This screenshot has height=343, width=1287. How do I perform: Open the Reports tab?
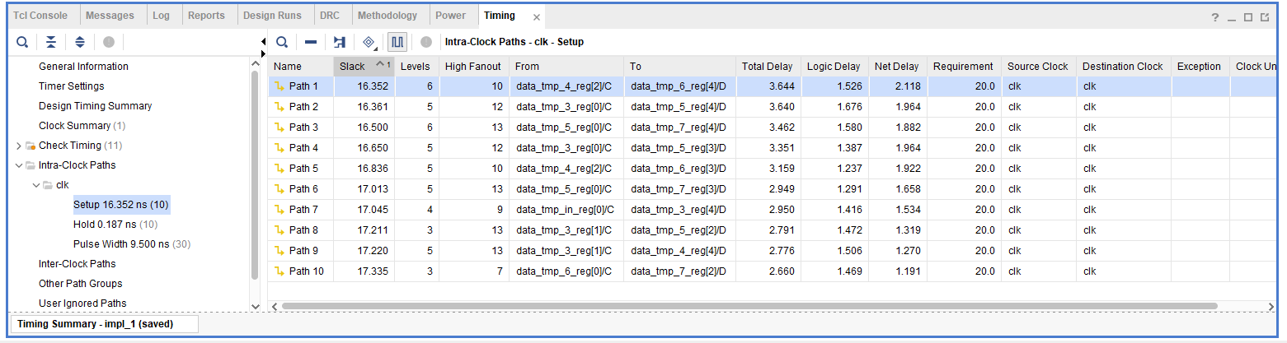click(x=206, y=16)
